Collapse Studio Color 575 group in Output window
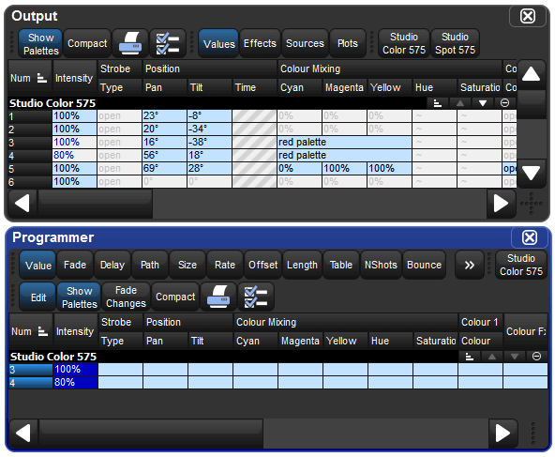The height and width of the screenshot is (457, 555). 504,103
